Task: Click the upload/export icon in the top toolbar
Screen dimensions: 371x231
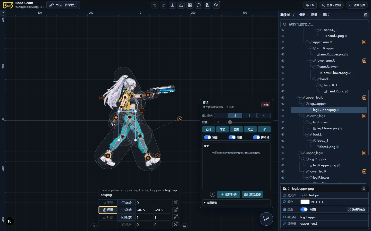Action: point(181,5)
